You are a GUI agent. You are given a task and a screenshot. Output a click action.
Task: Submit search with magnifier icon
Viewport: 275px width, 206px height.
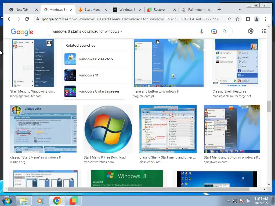click(x=225, y=31)
